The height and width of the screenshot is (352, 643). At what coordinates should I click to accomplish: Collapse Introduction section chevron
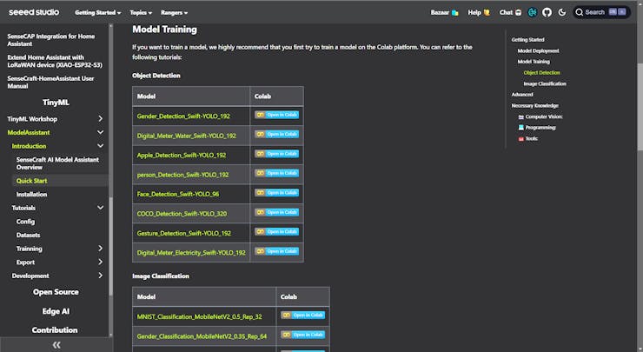(x=100, y=146)
